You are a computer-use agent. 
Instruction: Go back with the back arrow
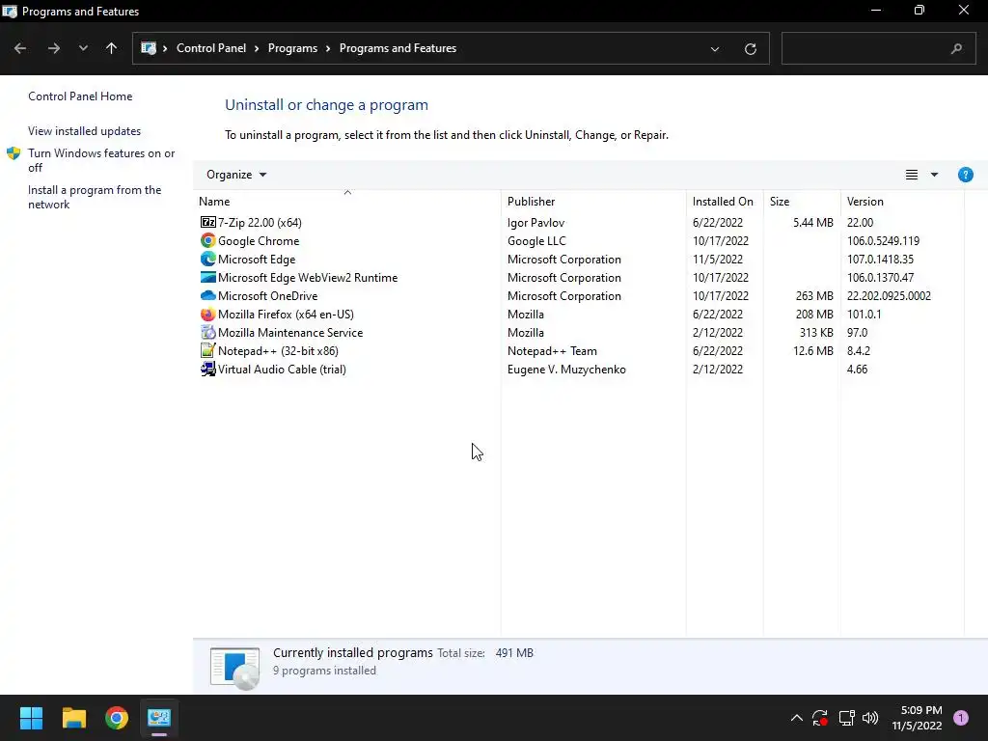pos(20,48)
